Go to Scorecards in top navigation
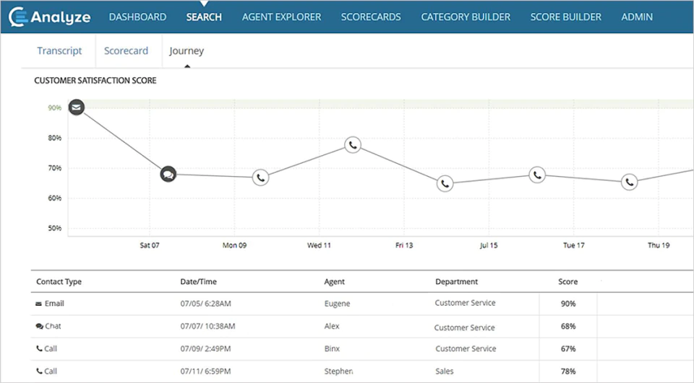Viewport: 694px width, 383px height. point(371,17)
